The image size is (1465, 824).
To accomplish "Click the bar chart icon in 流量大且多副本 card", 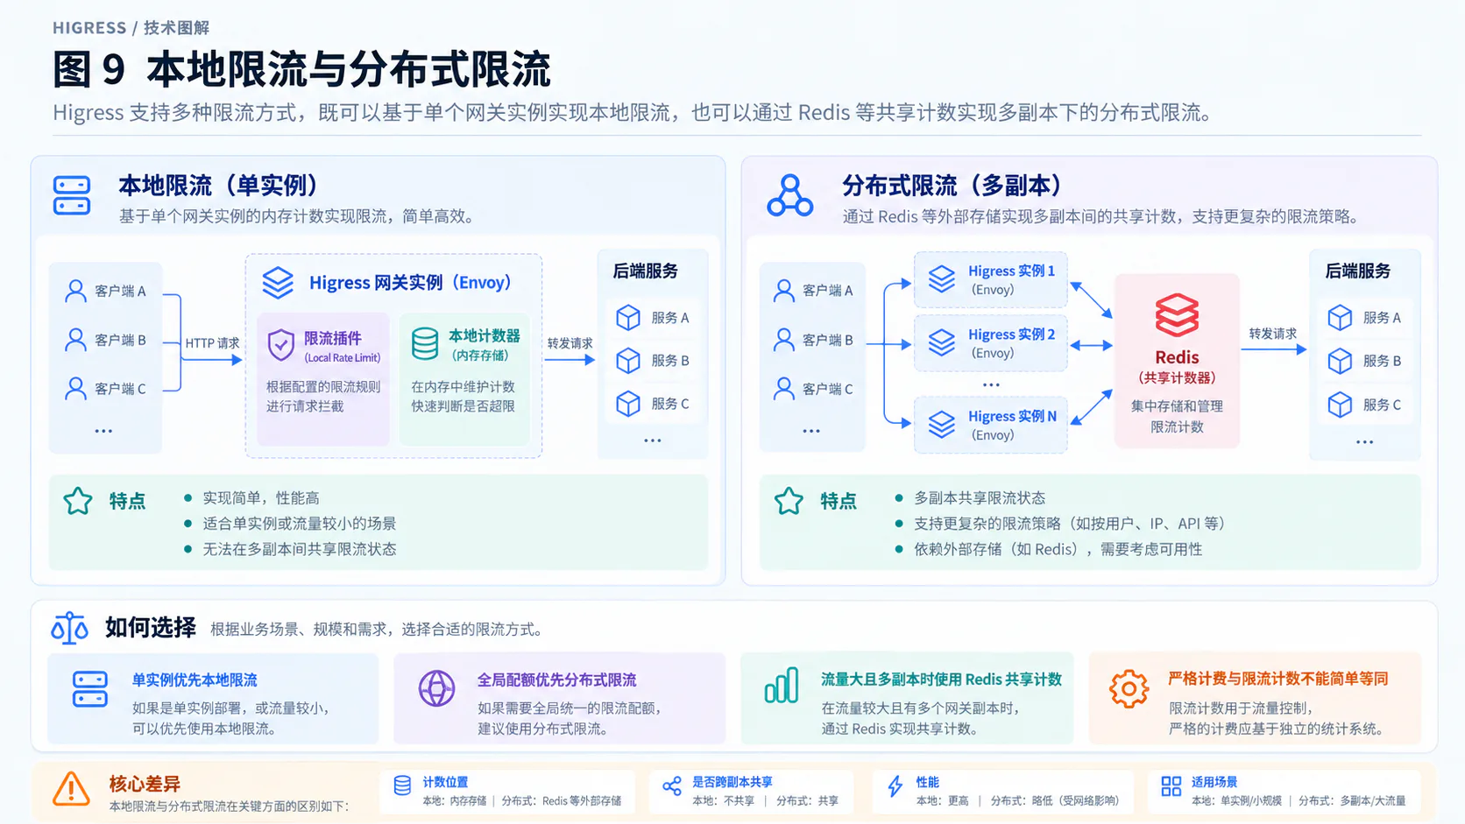I will 782,686.
